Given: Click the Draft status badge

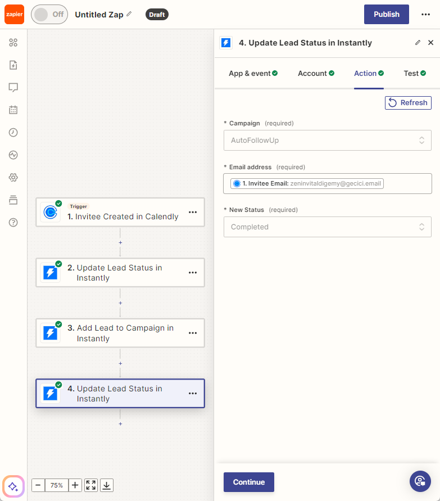Looking at the screenshot, I should point(157,15).
